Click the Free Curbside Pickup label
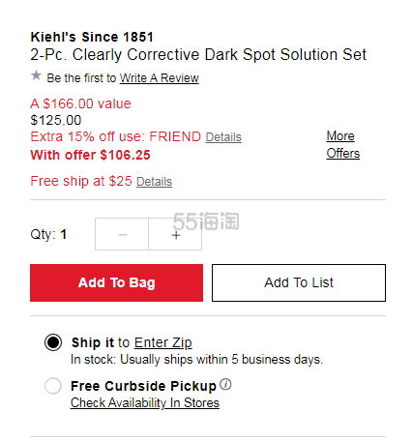412x442 pixels. [143, 386]
